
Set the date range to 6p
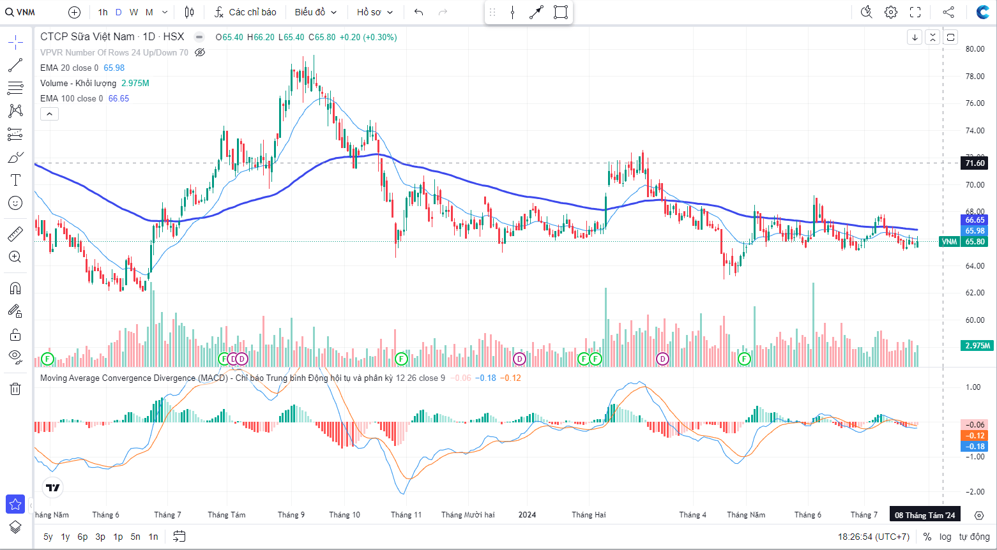click(x=82, y=537)
